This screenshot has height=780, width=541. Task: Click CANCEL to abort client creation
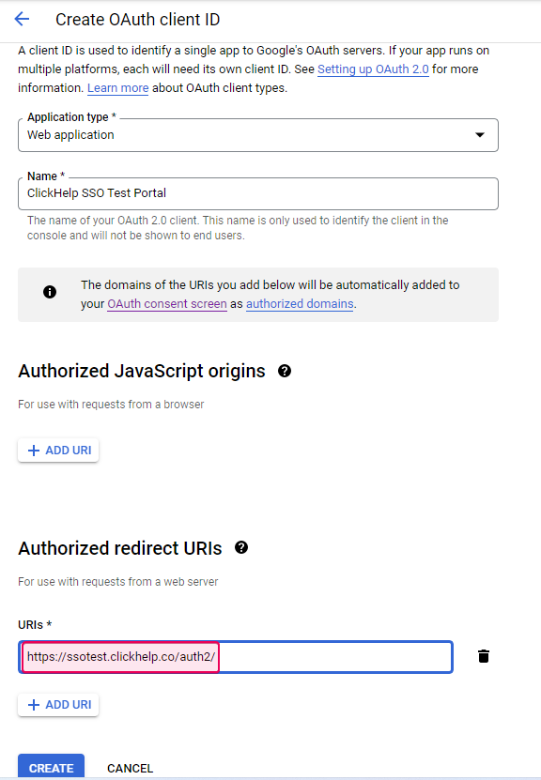coord(130,768)
